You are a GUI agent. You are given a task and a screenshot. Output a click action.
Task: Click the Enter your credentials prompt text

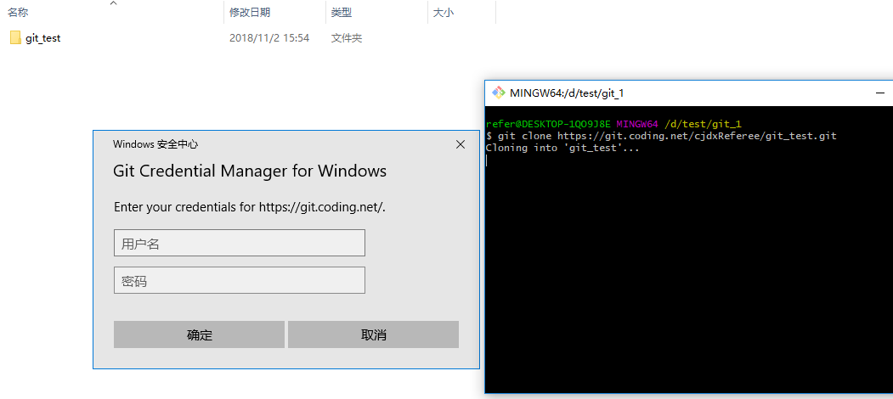(250, 207)
